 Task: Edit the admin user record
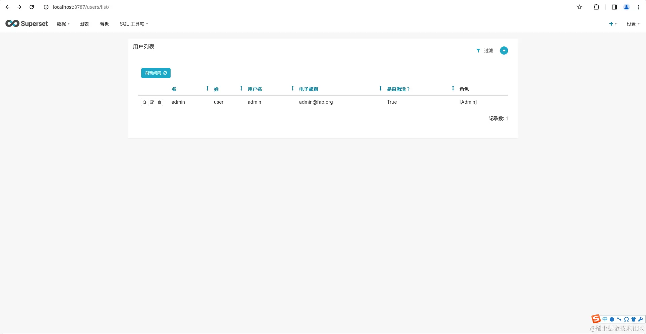point(152,102)
